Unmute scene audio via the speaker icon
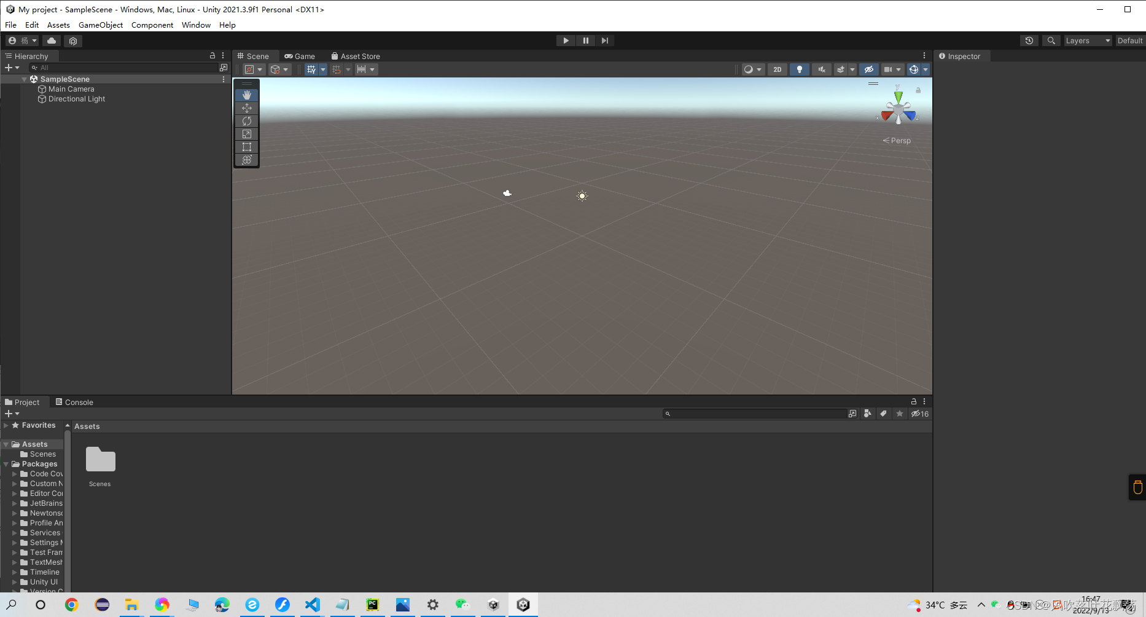The height and width of the screenshot is (617, 1146). tap(821, 69)
